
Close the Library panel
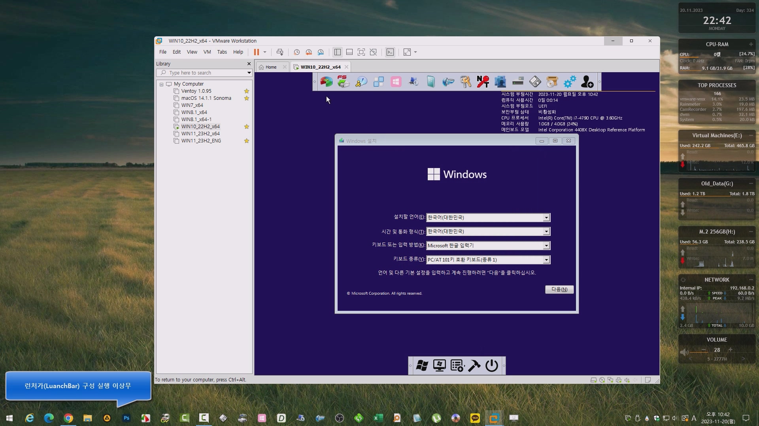249,64
